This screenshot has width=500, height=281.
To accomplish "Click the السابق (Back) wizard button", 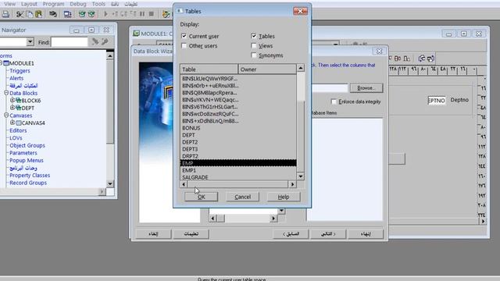I will tap(291, 234).
